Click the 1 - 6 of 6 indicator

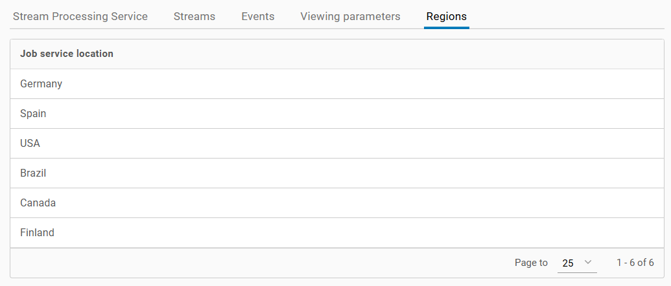click(635, 263)
